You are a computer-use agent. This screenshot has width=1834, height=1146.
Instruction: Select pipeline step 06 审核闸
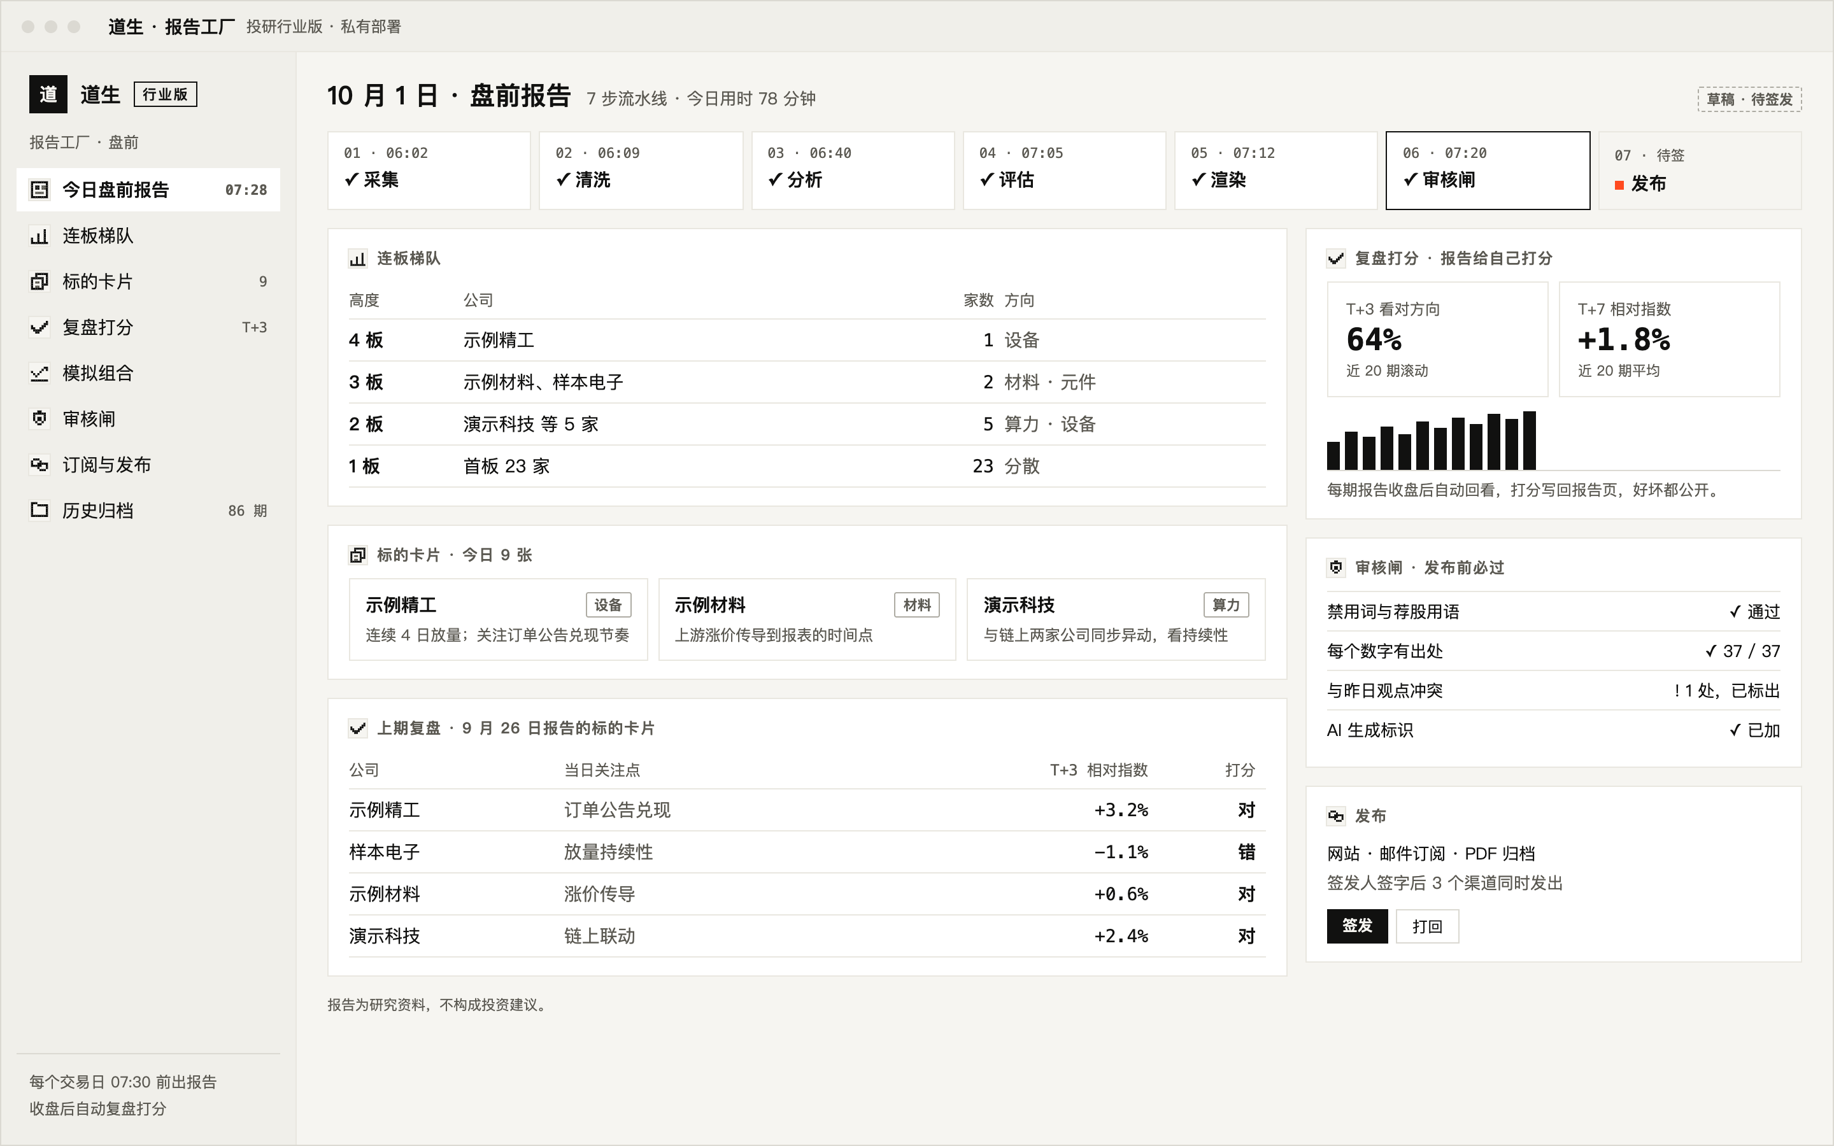1488,171
